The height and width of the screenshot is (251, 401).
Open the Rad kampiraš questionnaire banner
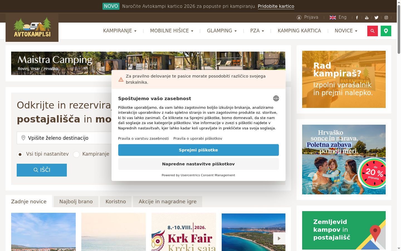[344, 79]
